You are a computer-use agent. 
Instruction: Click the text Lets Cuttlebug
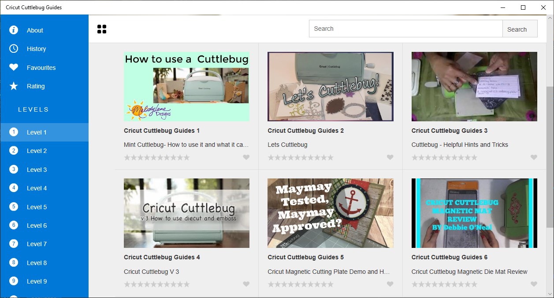287,145
